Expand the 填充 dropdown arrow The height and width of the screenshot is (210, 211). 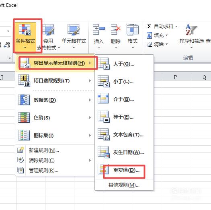tap(167, 35)
